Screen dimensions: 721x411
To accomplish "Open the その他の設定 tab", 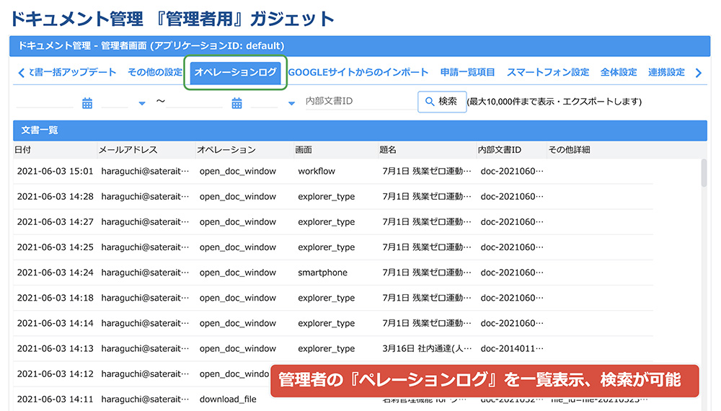I will click(155, 72).
